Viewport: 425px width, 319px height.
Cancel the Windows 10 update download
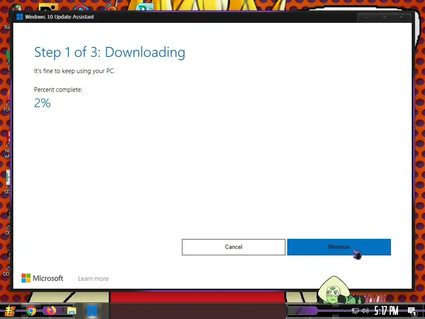233,247
